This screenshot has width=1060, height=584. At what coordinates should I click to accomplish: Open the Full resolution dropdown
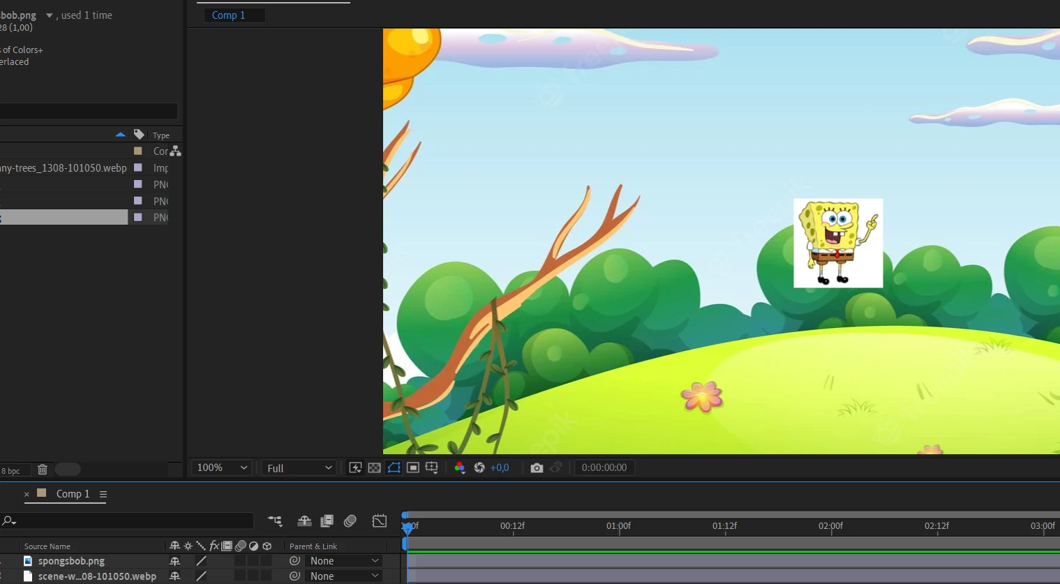[299, 467]
